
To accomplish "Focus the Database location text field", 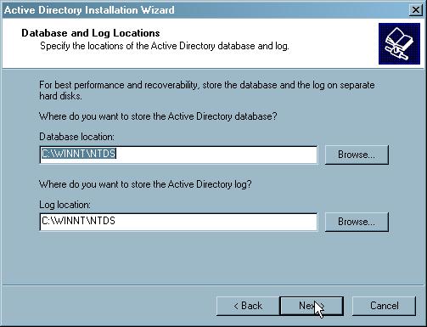I will click(178, 155).
